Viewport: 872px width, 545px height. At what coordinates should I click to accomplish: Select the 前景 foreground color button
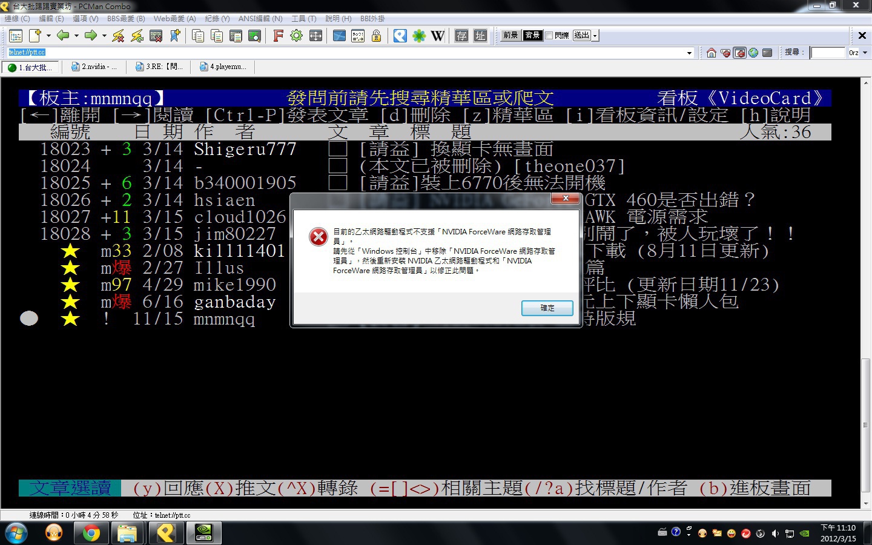coord(510,36)
